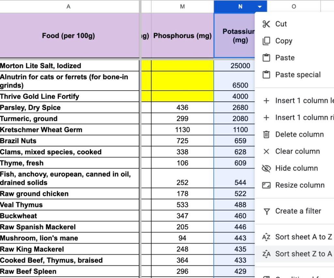334x278 pixels.
Task: Click the Sort sheet A to Z icon
Action: click(266, 237)
